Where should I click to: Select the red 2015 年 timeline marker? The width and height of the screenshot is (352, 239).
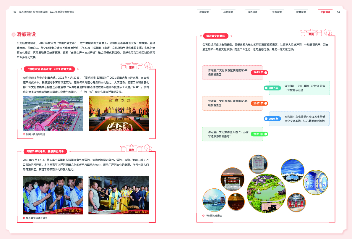(x=259, y=72)
